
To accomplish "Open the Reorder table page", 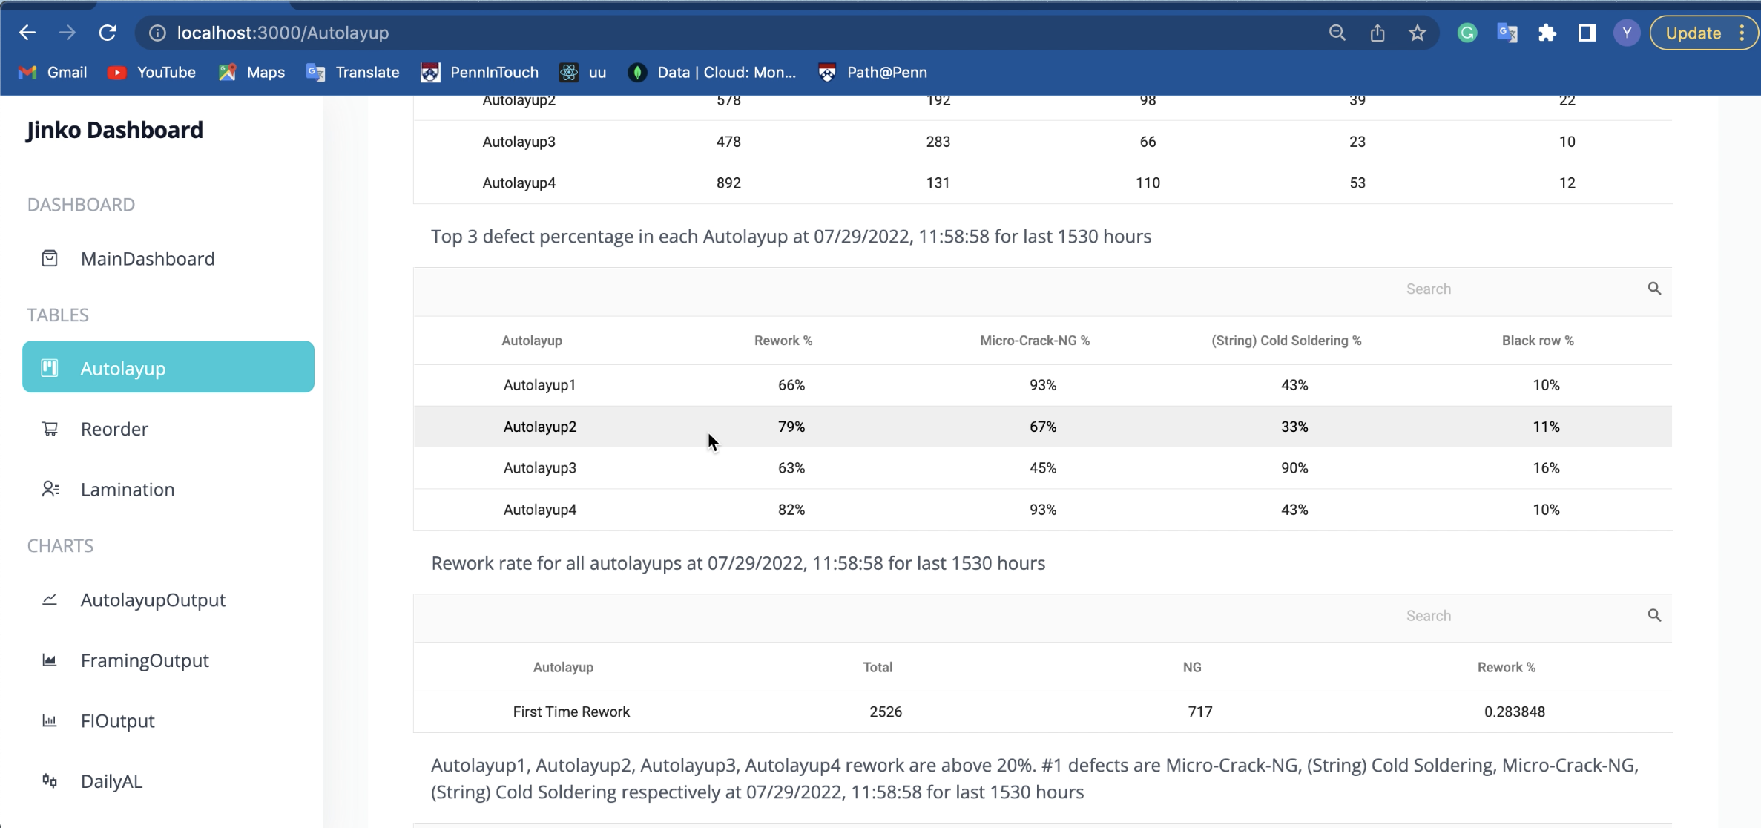I will point(114,429).
